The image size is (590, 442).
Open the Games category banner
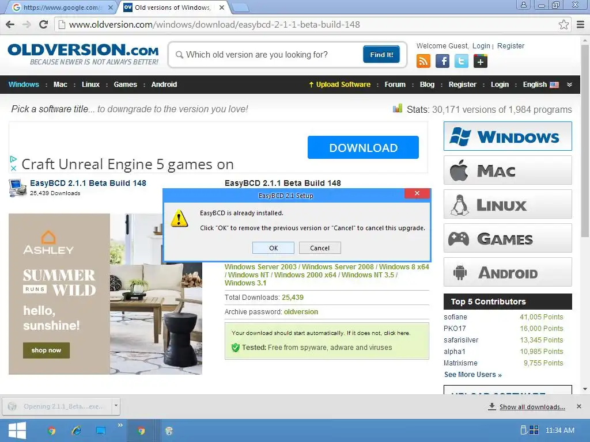point(508,238)
